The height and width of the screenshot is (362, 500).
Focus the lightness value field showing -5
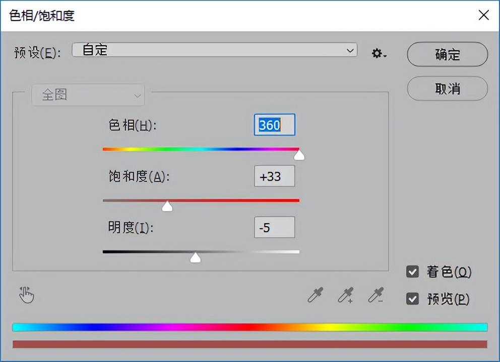[x=275, y=227]
